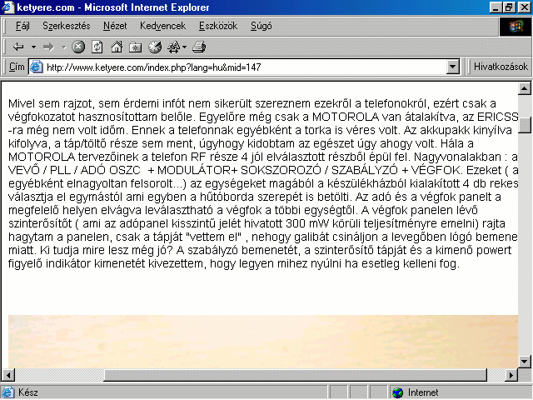The width and height of the screenshot is (533, 400).
Task: Click the address bar URL field
Action: point(245,67)
